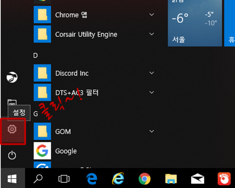Screen dimensions: 235x188
Task: Open the blue tile beside weather
Action: coord(230,23)
